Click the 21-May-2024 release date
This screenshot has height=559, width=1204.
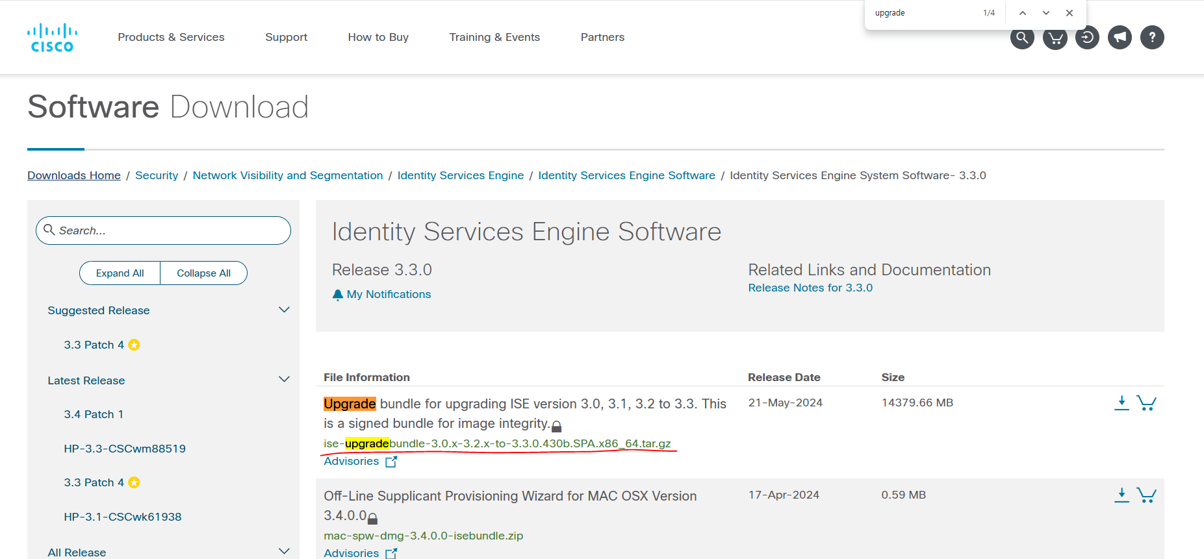[x=786, y=403]
